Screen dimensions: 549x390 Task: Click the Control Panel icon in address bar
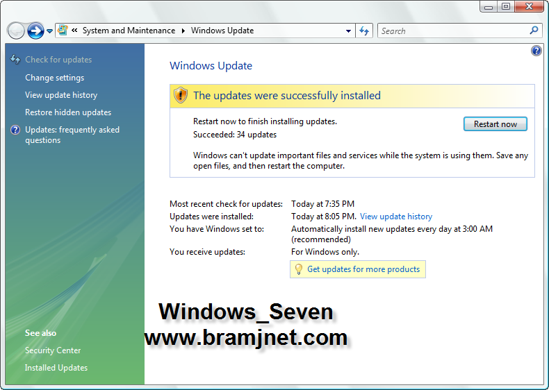coord(63,31)
